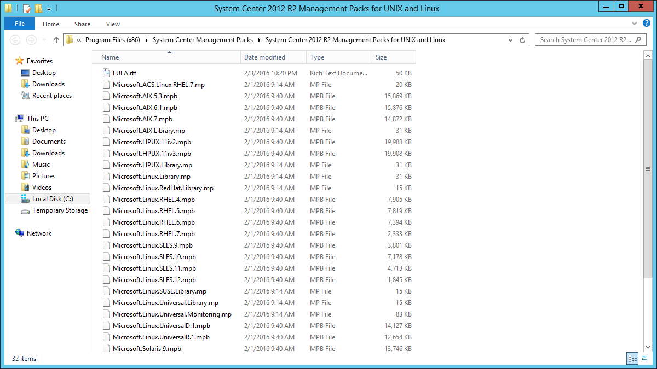Go forward with the Forward arrow button
The width and height of the screenshot is (657, 369).
(32, 40)
